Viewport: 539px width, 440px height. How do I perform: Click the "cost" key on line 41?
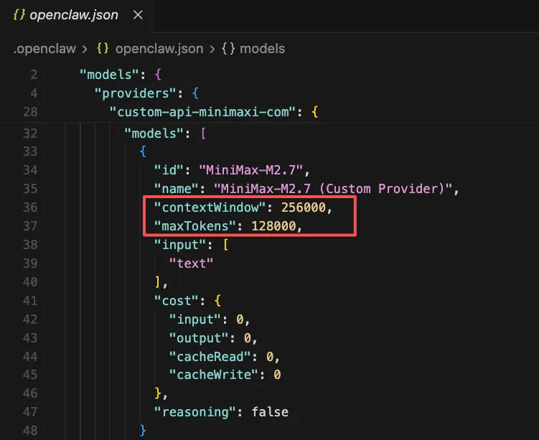177,301
